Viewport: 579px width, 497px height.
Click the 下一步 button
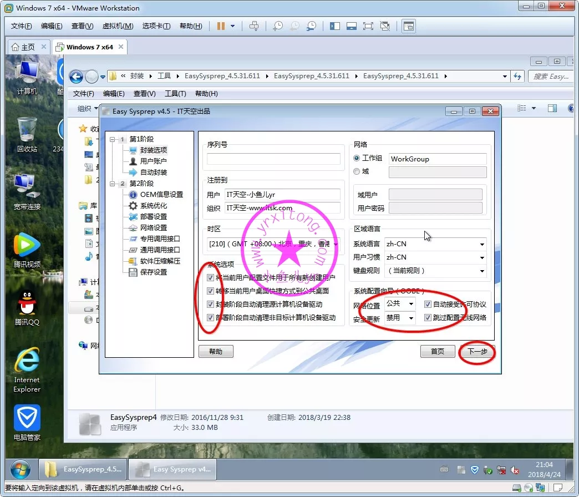click(477, 351)
